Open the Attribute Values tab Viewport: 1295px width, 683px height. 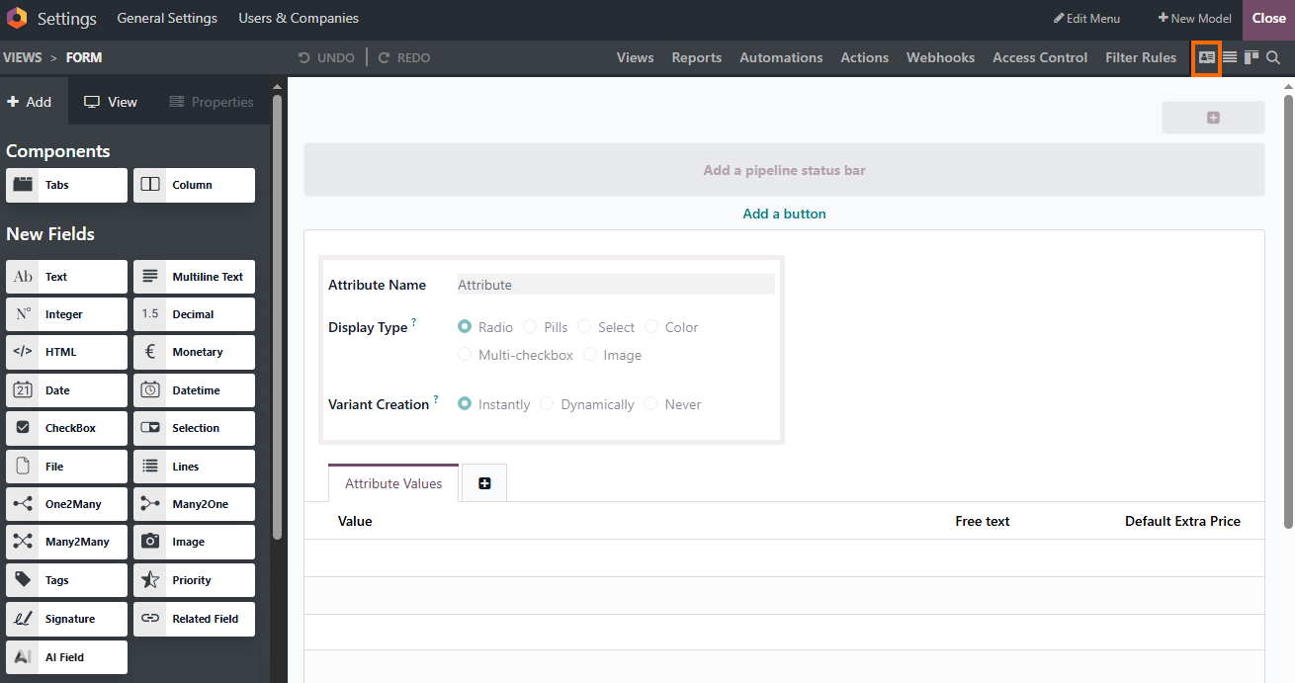click(x=393, y=483)
